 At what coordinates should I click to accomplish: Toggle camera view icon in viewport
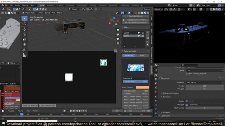(x=118, y=39)
